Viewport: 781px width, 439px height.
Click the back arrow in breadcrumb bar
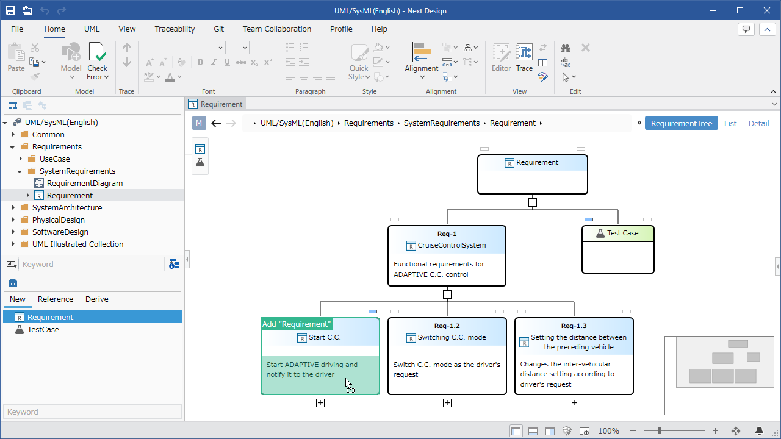pos(216,123)
